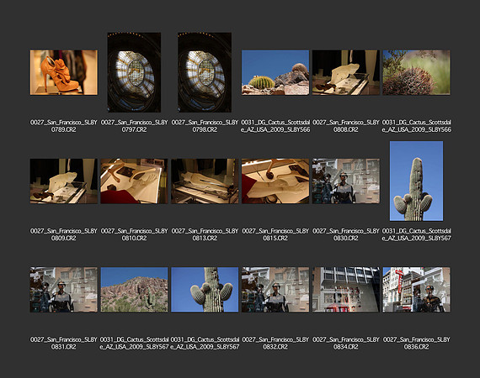480x378 pixels.
Task: Open the stained glass dome thumbnail labeled 0797.CR2
Action: click(134, 72)
